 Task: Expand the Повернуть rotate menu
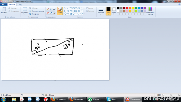click(35, 14)
